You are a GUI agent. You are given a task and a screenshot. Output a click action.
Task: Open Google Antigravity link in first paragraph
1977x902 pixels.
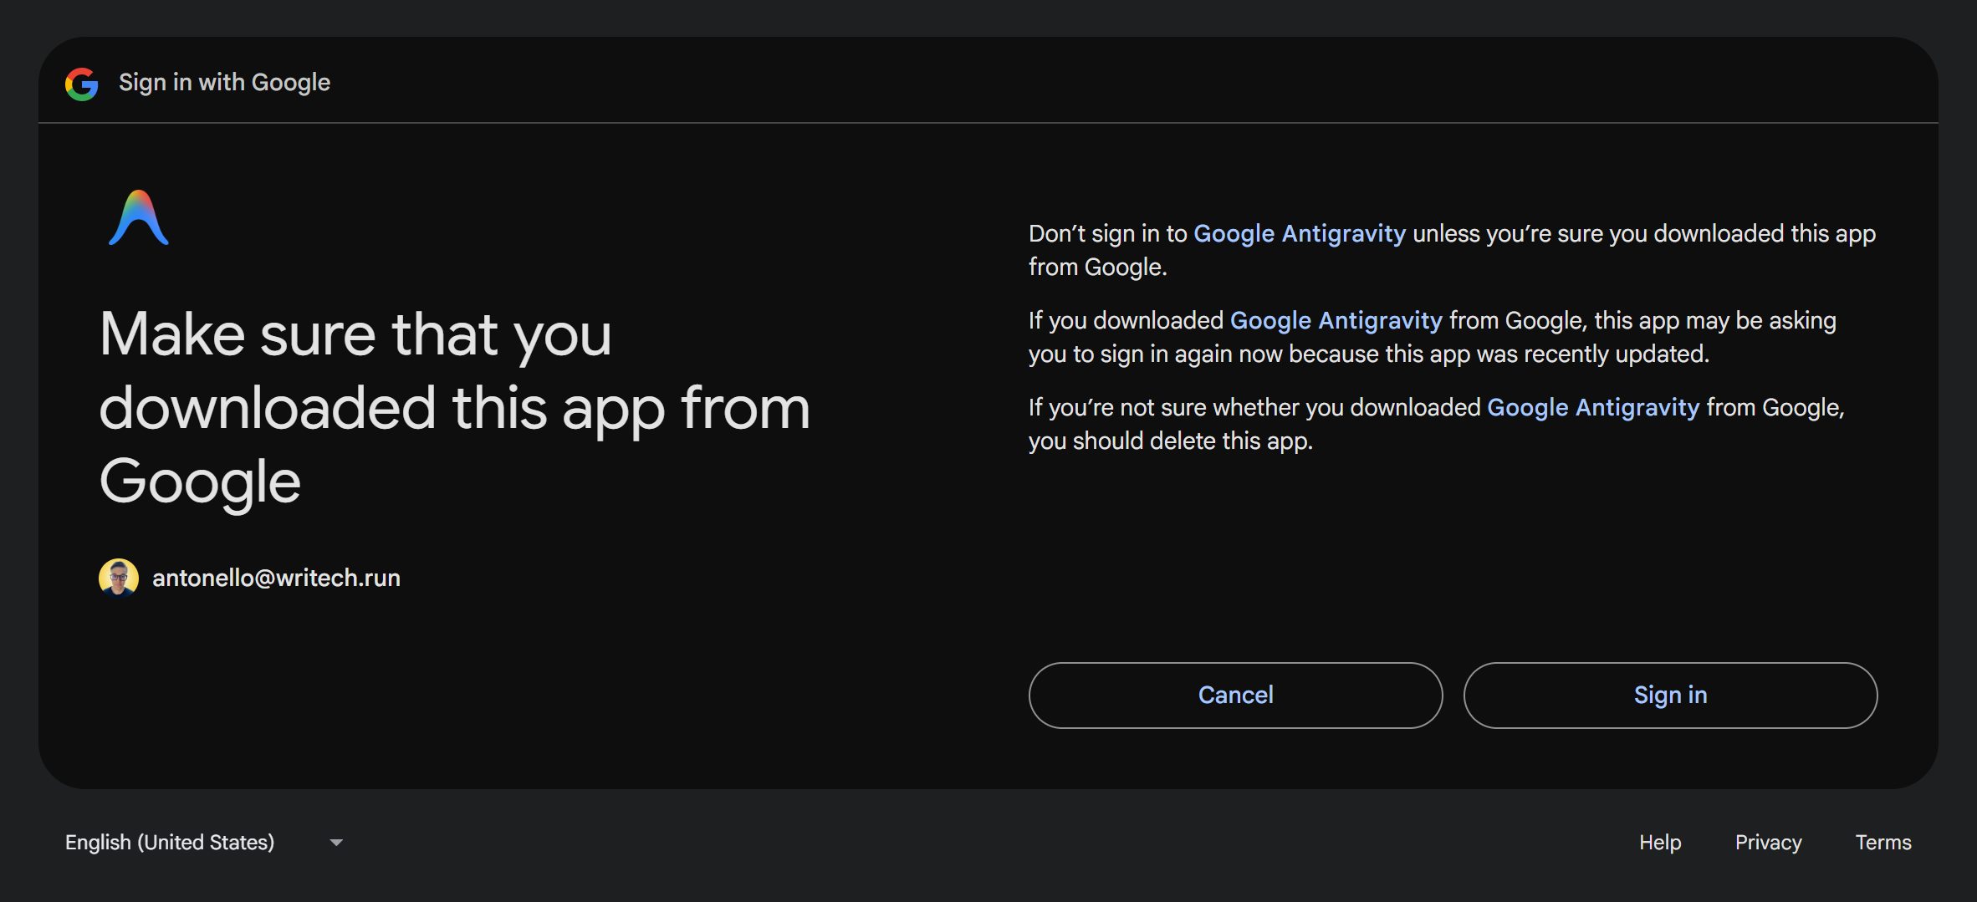pos(1300,233)
